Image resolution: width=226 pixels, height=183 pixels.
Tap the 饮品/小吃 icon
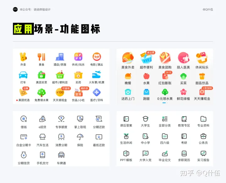point(78,92)
